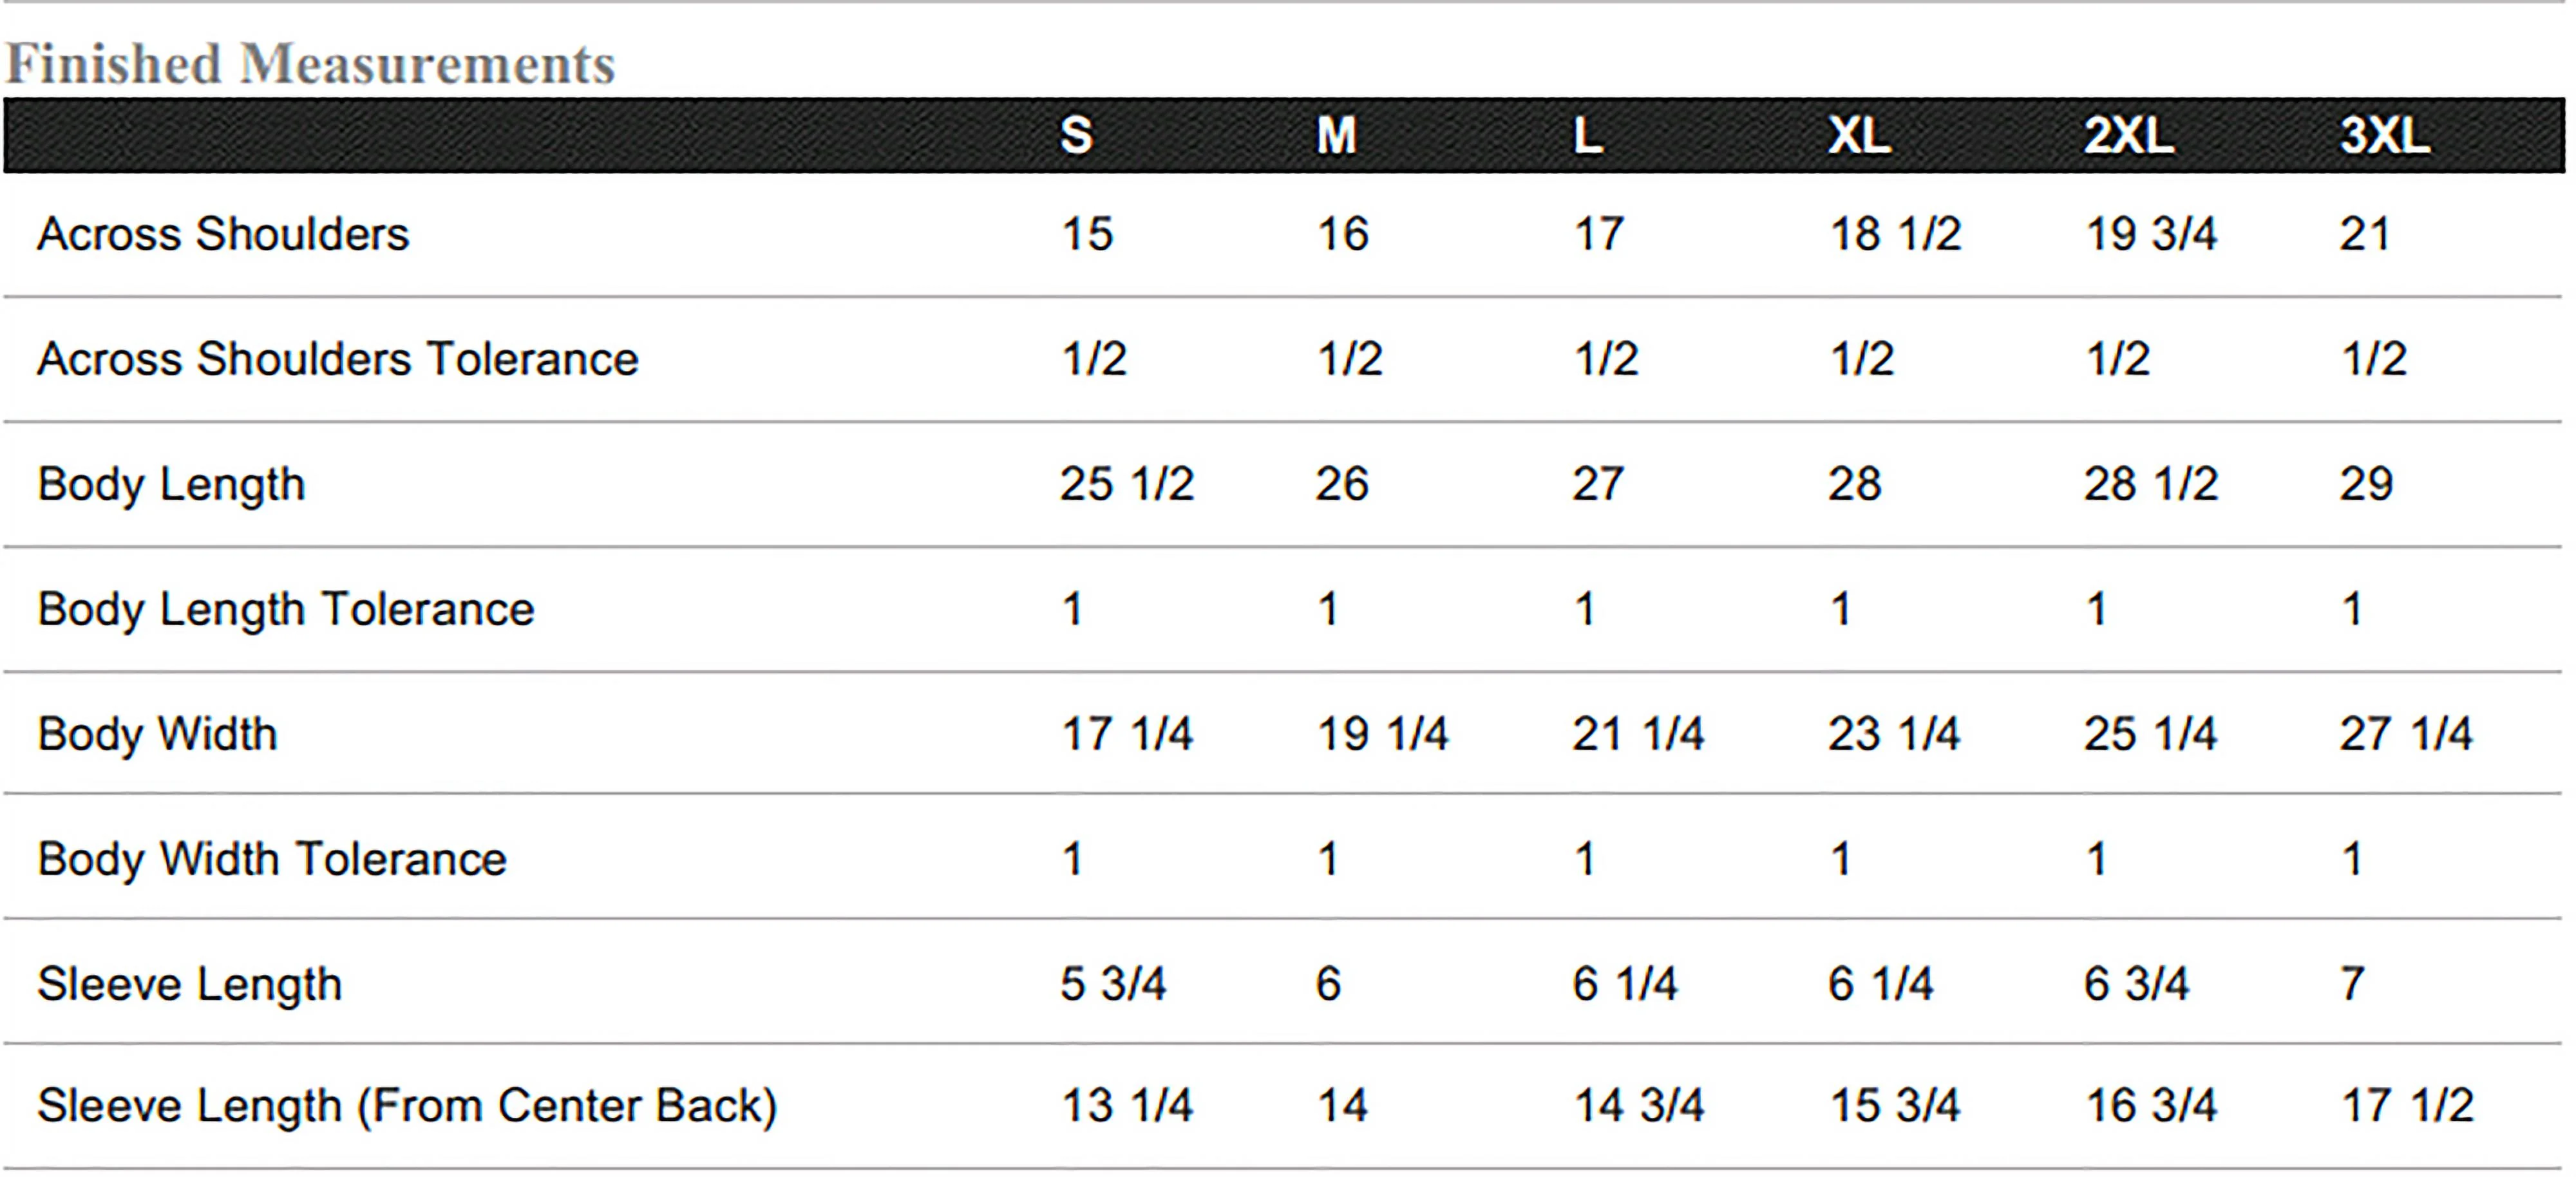The height and width of the screenshot is (1177, 2576).
Task: Click the "Body Length" row label
Action: tap(171, 485)
